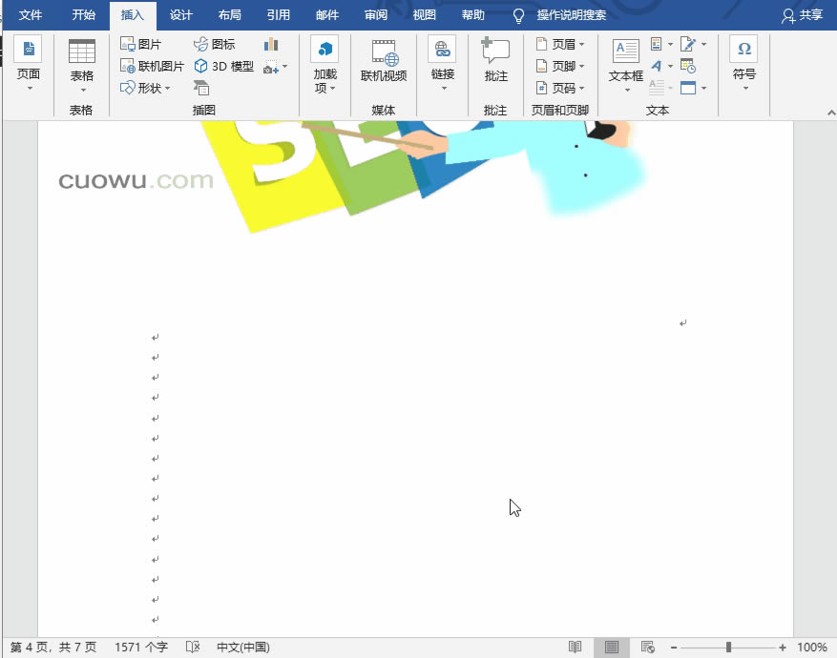Open the 链接 links menu
The image size is (837, 658).
point(443,64)
